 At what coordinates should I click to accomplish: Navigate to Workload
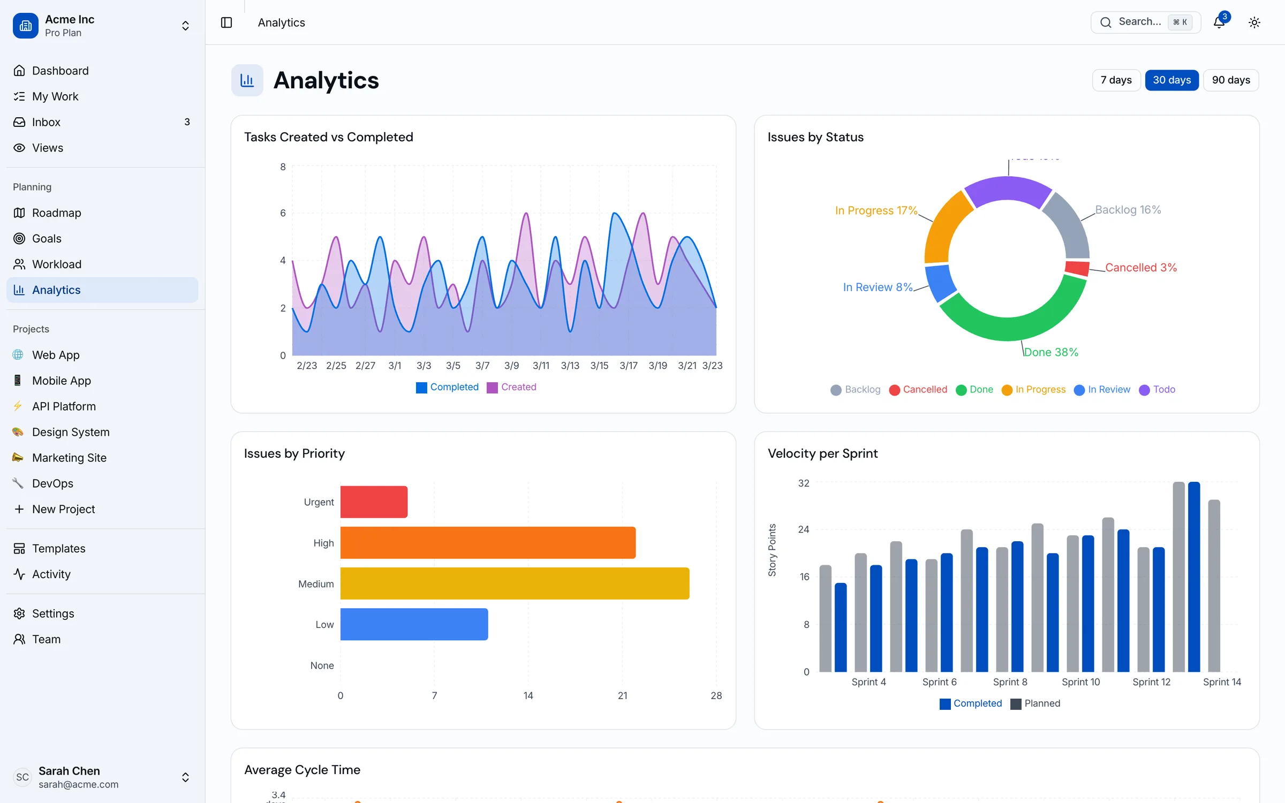click(102, 264)
